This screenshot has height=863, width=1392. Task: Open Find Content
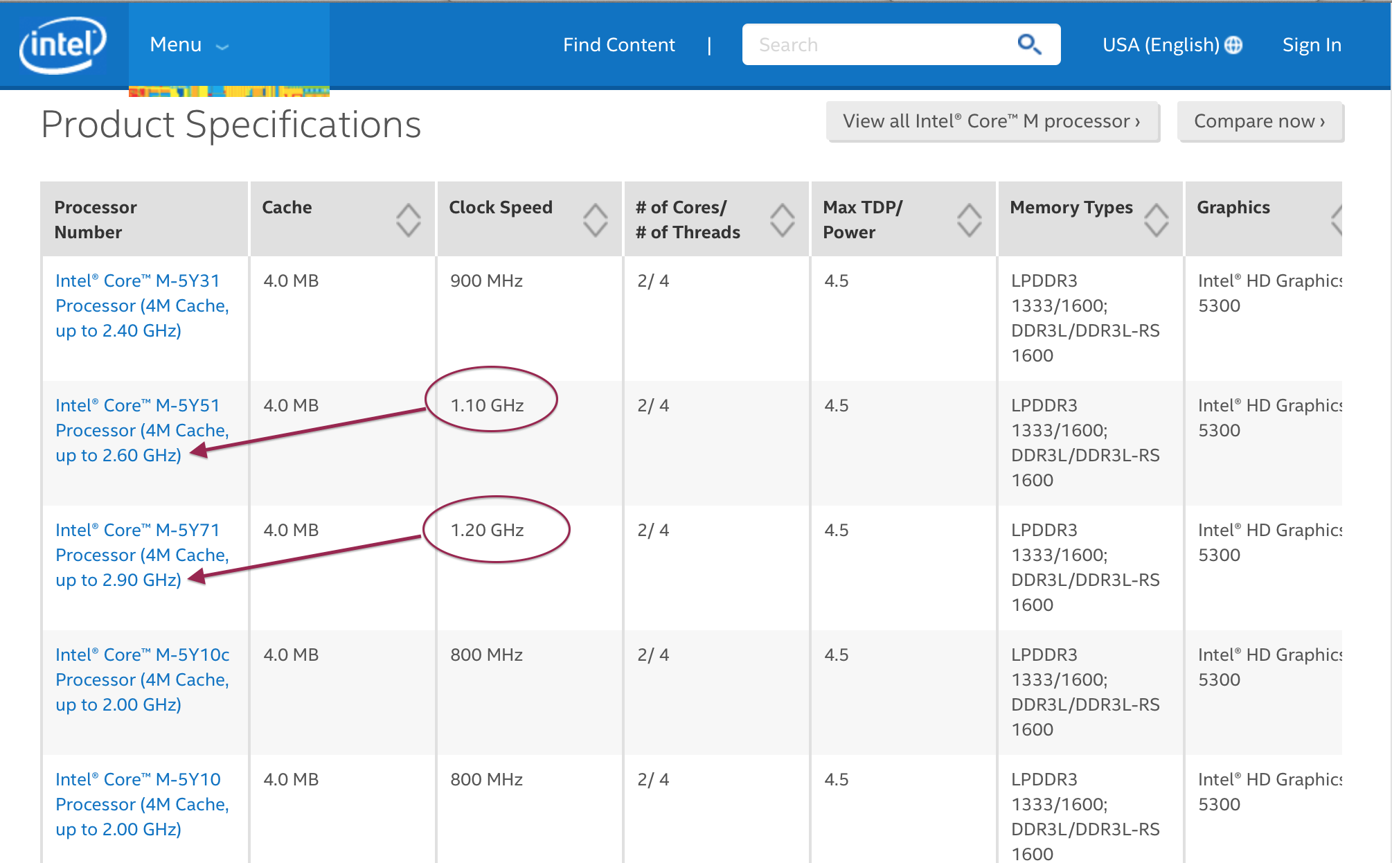618,45
